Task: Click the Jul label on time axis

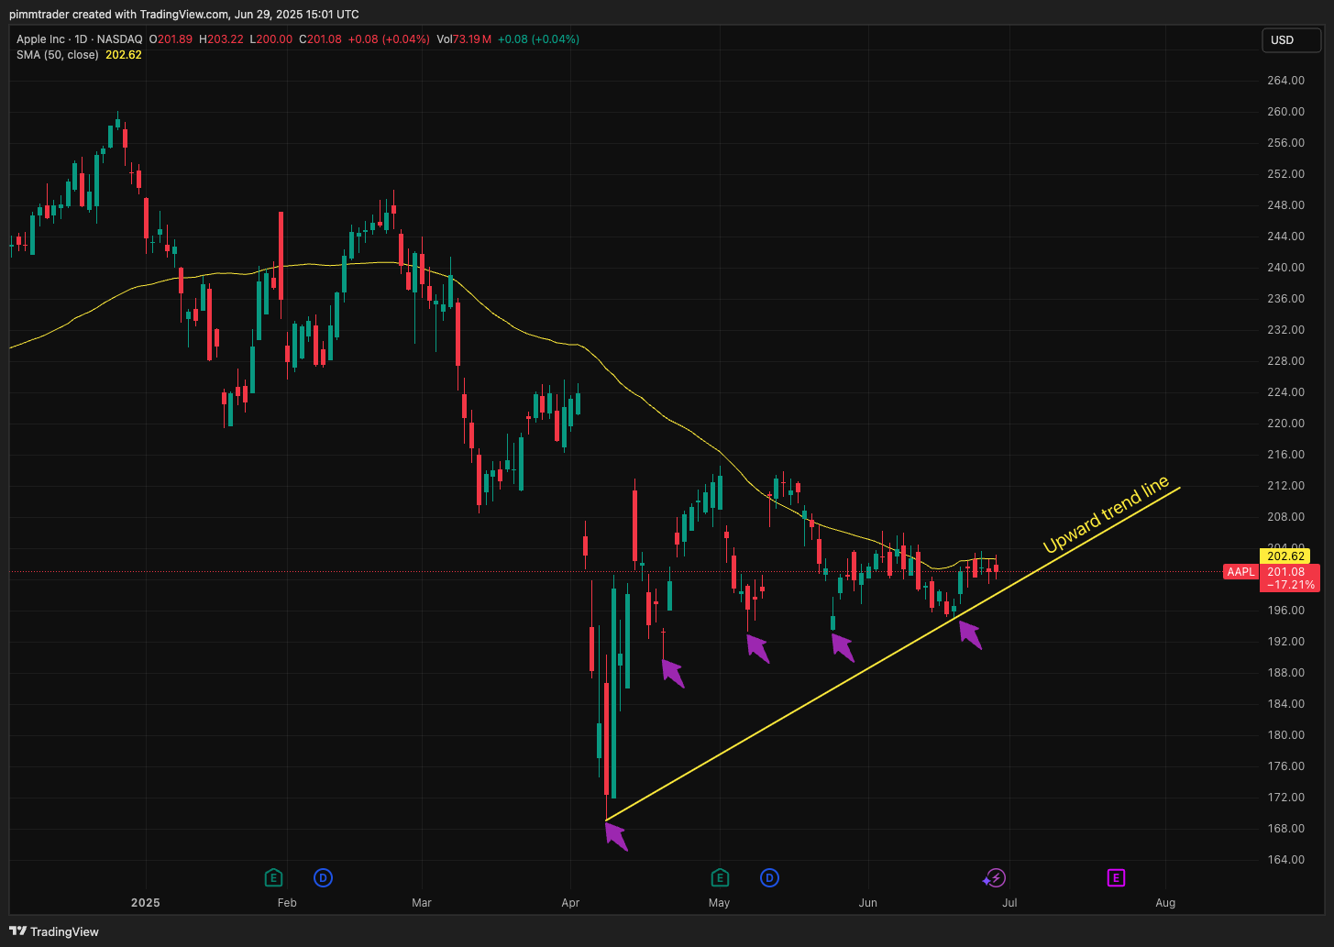Action: [x=1009, y=903]
